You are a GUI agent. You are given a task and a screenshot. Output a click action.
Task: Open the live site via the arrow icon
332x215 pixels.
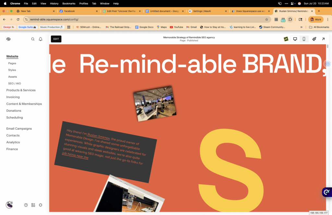coord(323,39)
